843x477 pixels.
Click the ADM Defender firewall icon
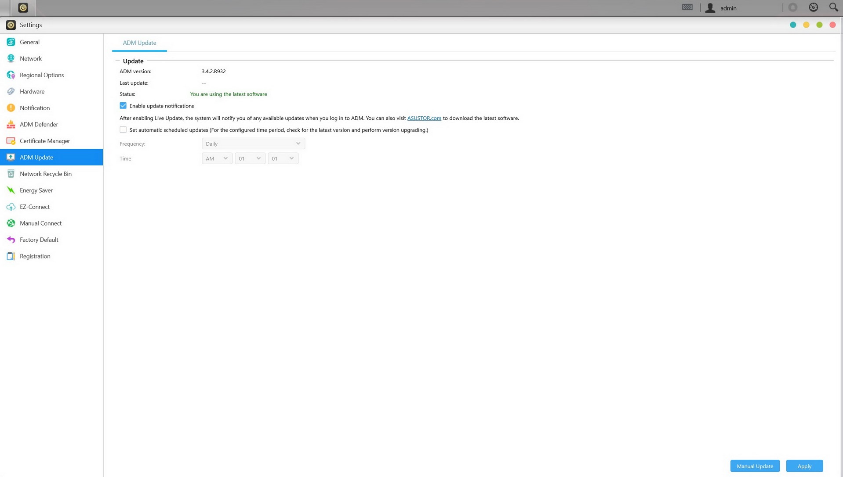tap(11, 125)
